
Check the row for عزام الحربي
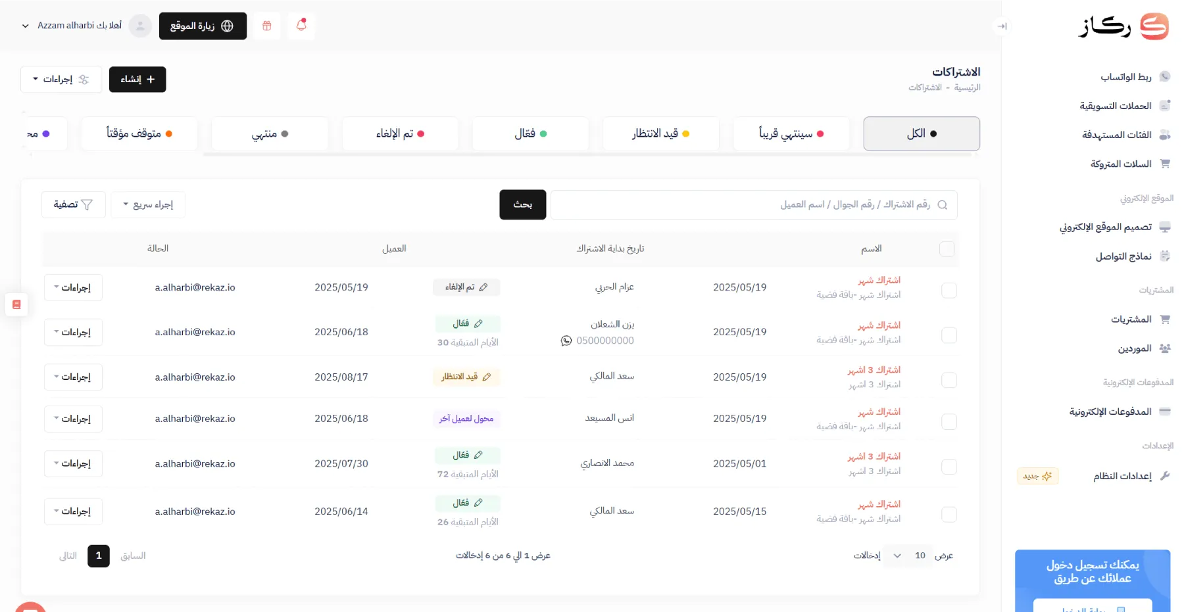(x=949, y=291)
